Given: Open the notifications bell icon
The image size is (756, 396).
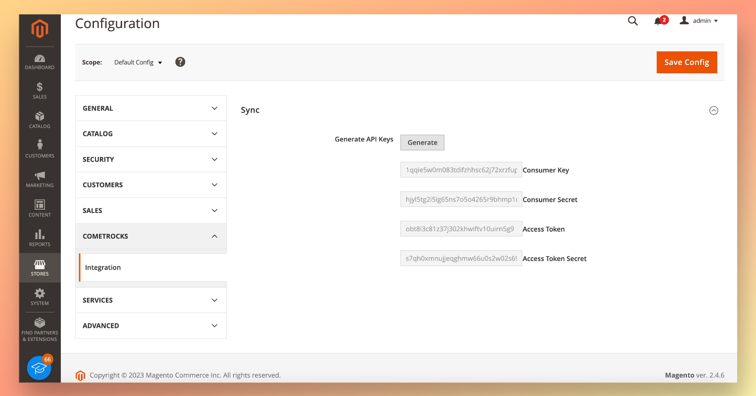Looking at the screenshot, I should (x=658, y=21).
